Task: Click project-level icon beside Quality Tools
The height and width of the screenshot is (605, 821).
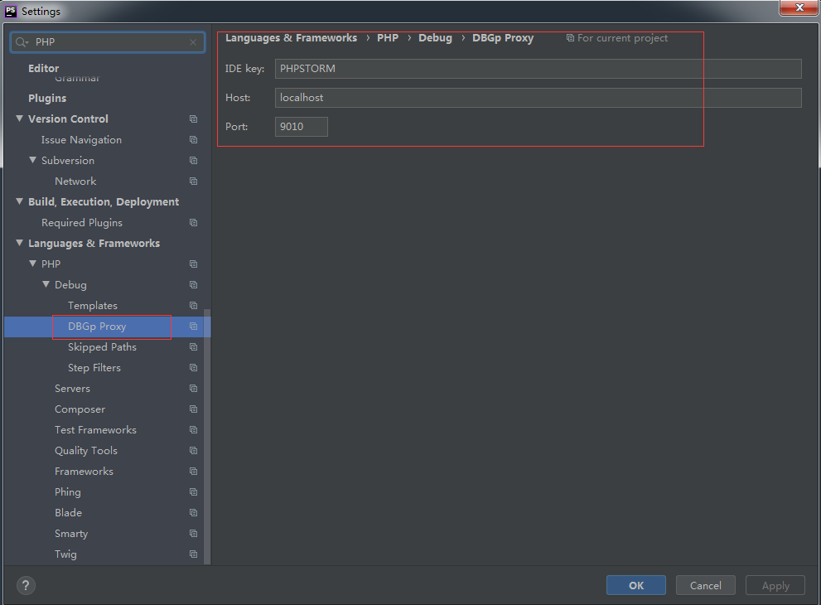Action: [193, 451]
